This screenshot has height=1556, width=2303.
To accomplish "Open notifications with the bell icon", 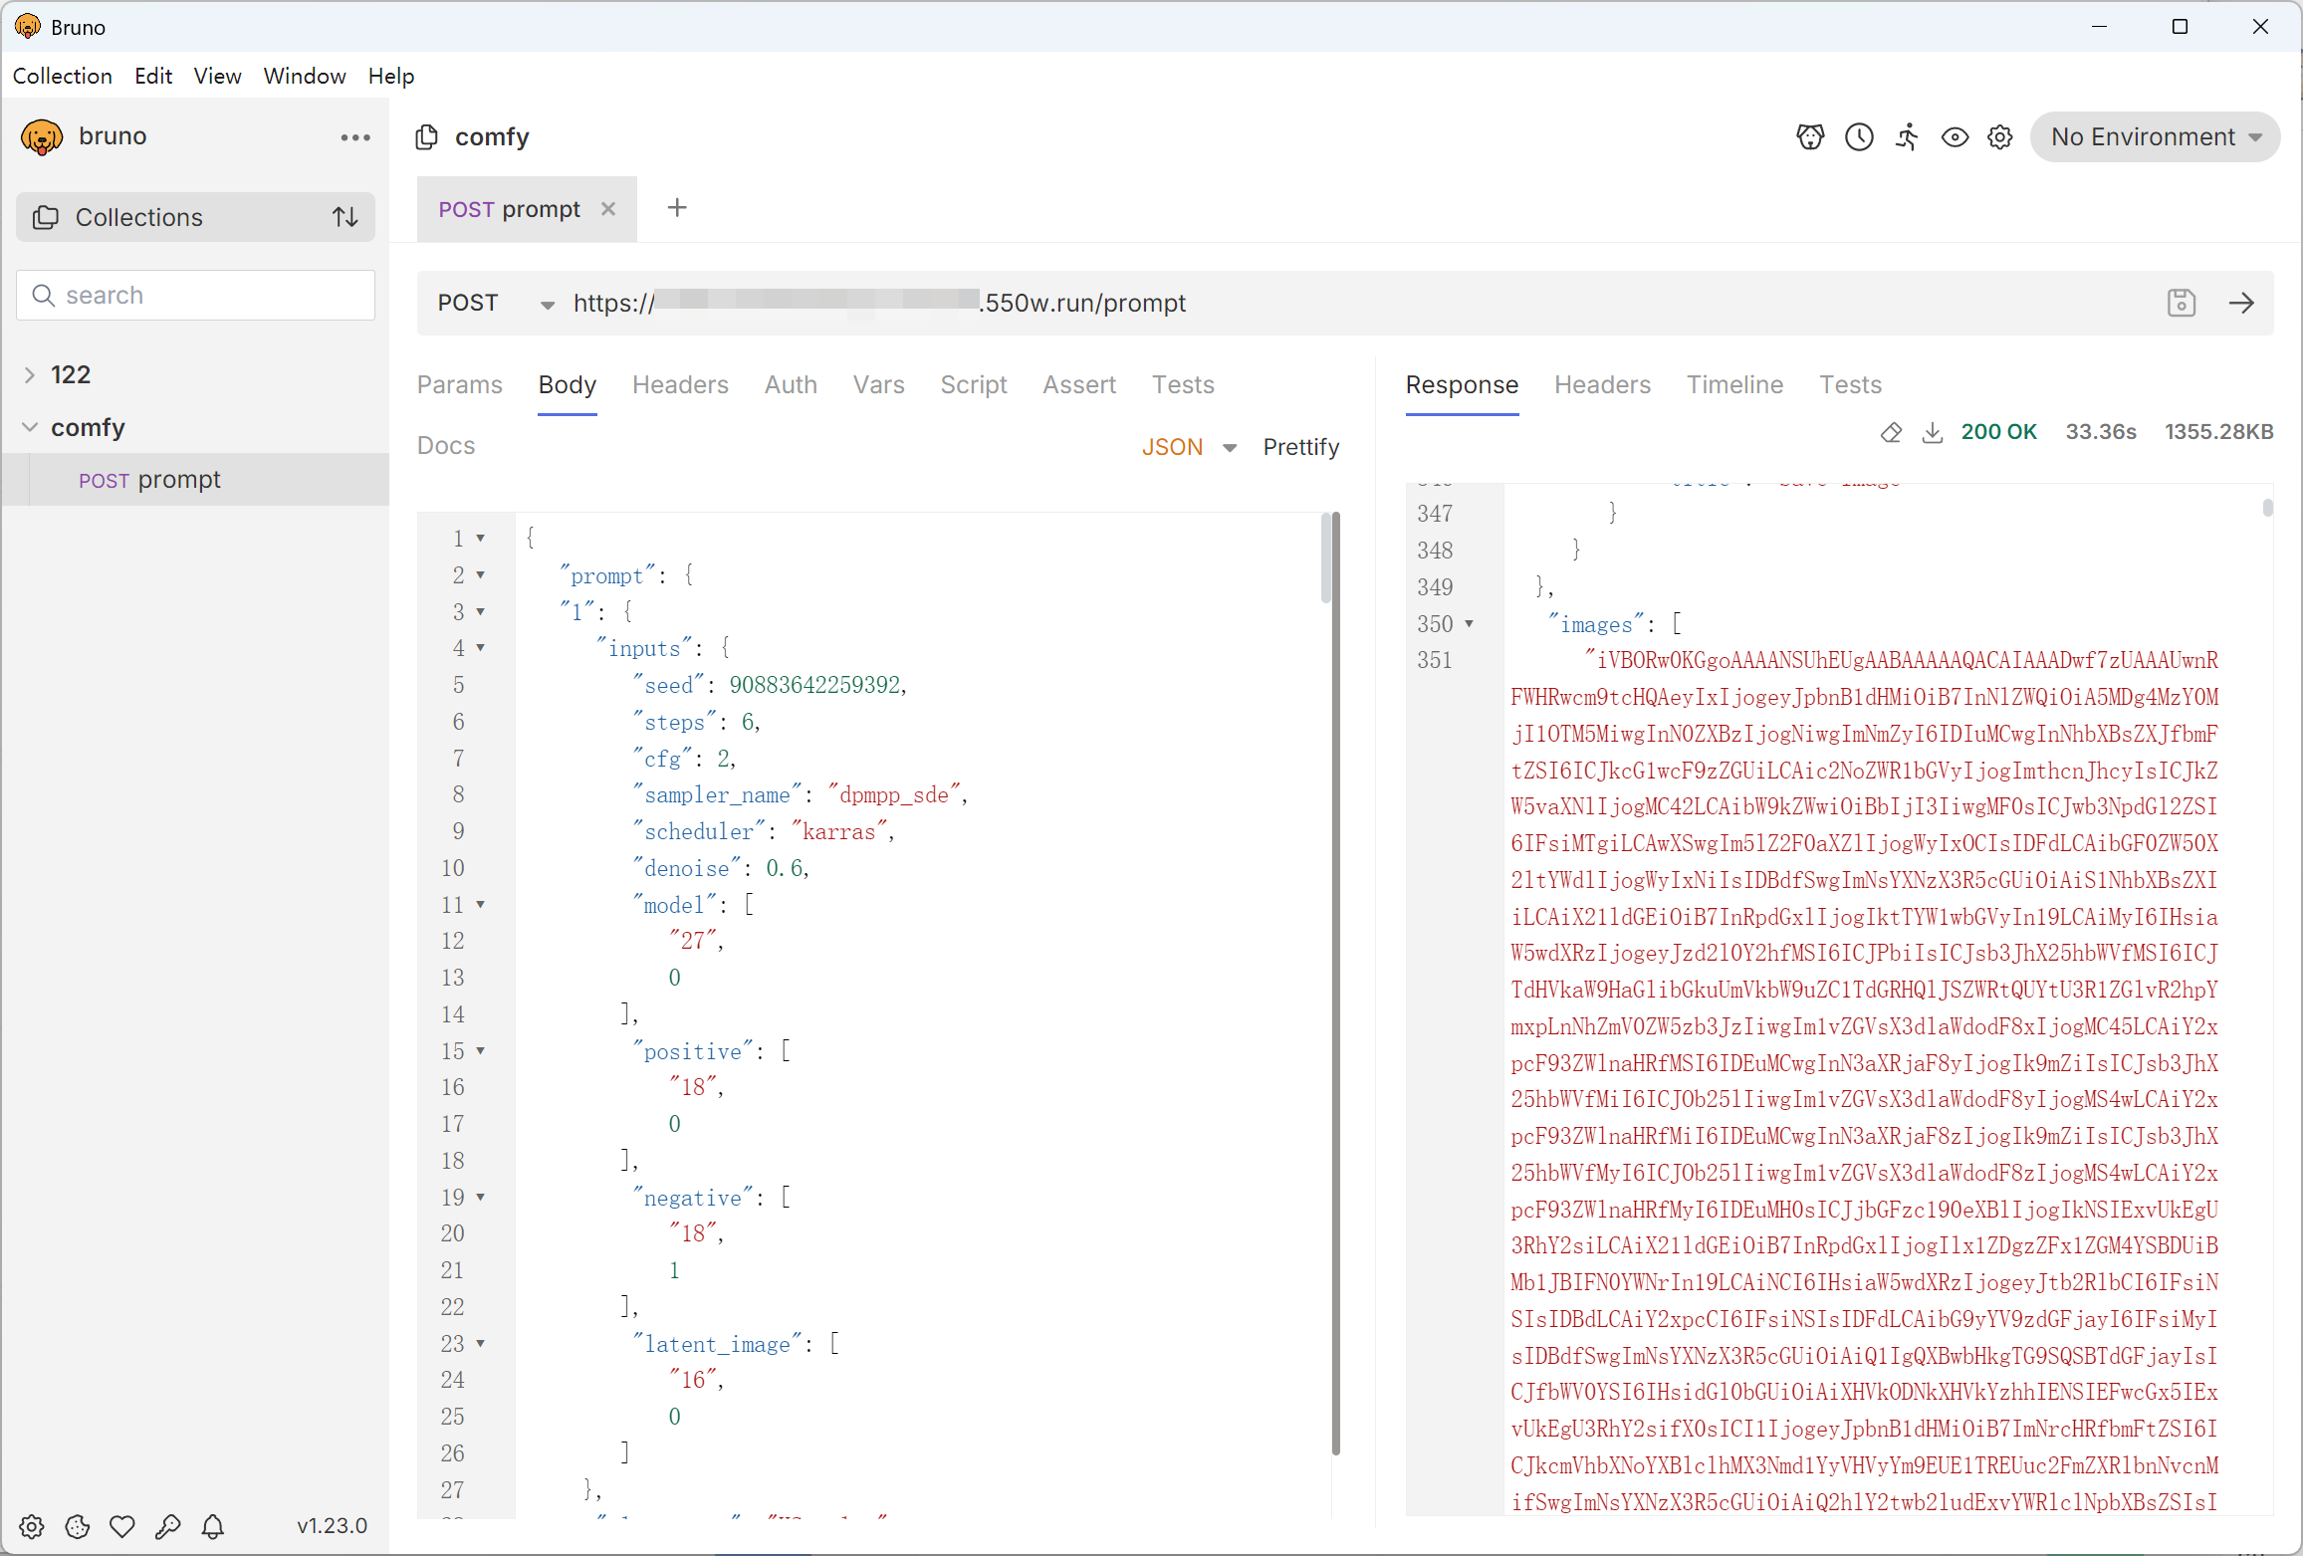I will (x=213, y=1526).
